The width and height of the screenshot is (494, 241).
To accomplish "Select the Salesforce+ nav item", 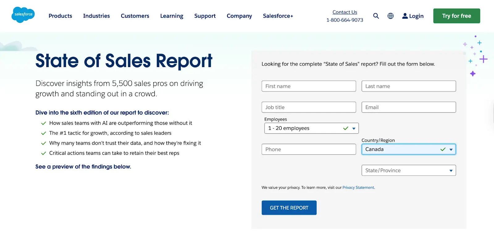I will click(x=278, y=16).
